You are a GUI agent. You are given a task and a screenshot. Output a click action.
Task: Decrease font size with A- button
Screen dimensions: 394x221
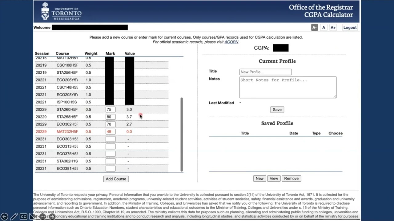pyautogui.click(x=314, y=28)
